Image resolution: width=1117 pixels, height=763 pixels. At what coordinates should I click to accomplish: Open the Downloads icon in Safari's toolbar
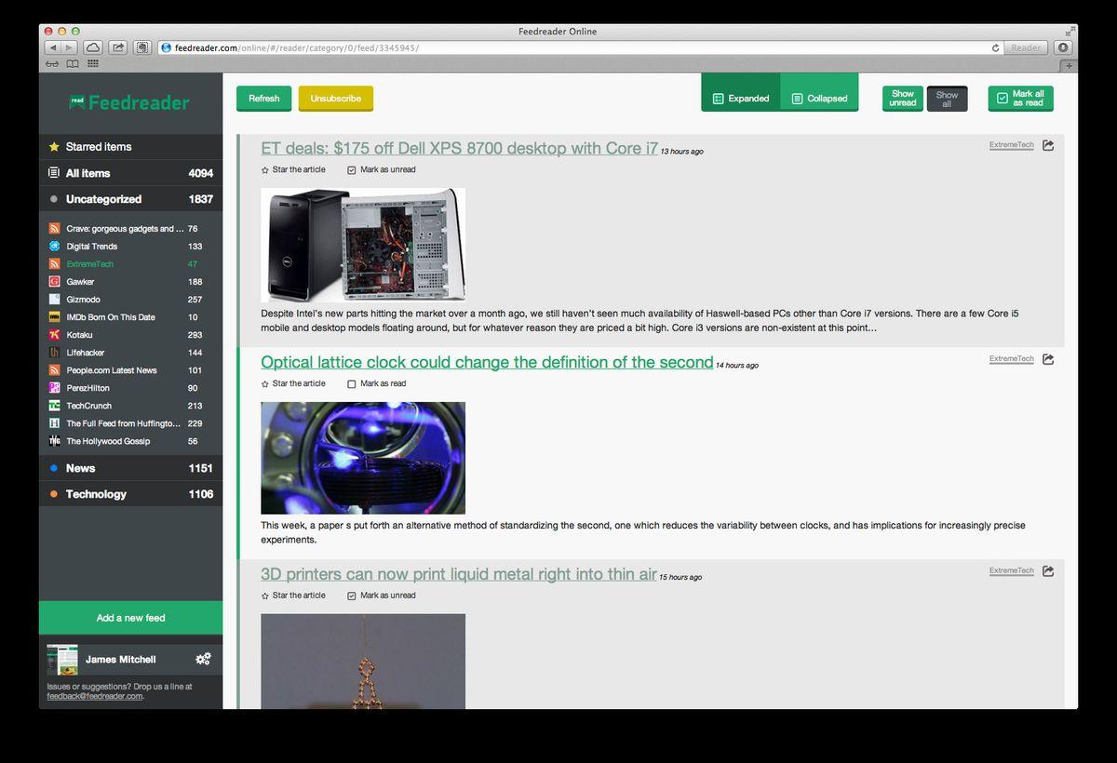click(1062, 47)
